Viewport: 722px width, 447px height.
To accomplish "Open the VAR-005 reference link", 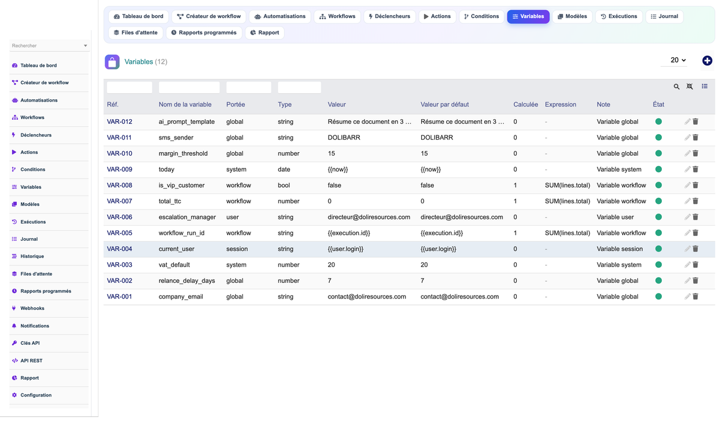I will pyautogui.click(x=120, y=233).
